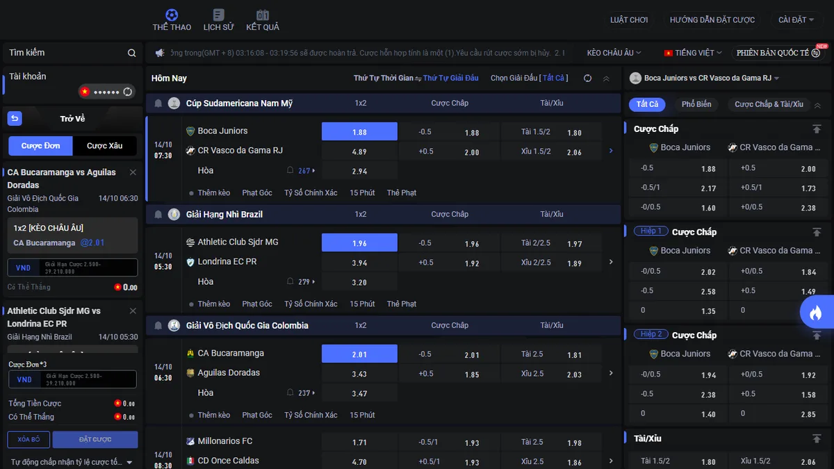The height and width of the screenshot is (469, 834).
Task: Toggle bell for Giải Hạng Nhì Brazil
Action: tap(158, 215)
